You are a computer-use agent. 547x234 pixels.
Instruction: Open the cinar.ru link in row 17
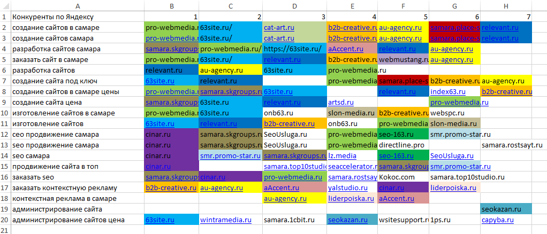pos(392,188)
